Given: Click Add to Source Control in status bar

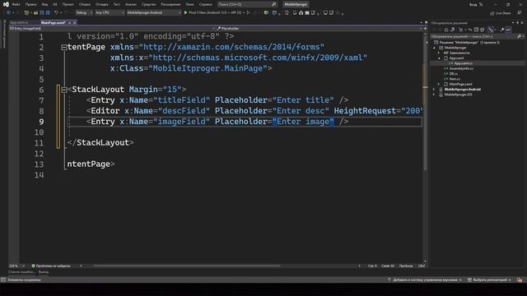Looking at the screenshot, I should [425, 280].
